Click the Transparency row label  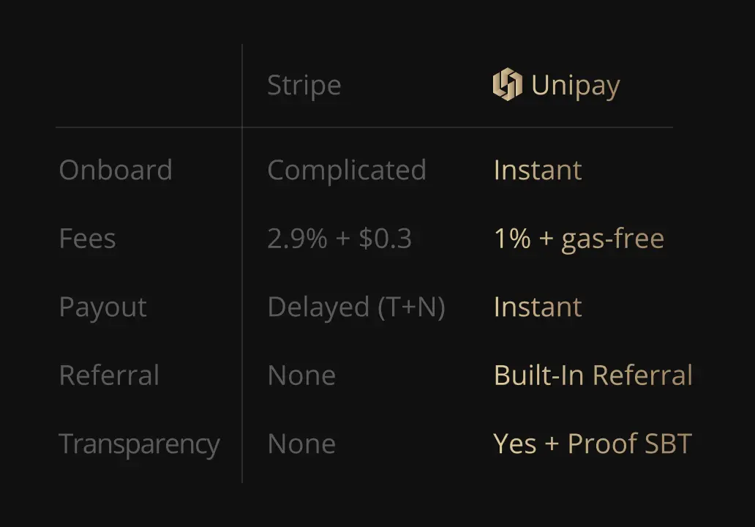coord(139,444)
